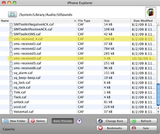Select the unlock.caf file name
This screenshot has width=160, height=134.
coord(21,102)
